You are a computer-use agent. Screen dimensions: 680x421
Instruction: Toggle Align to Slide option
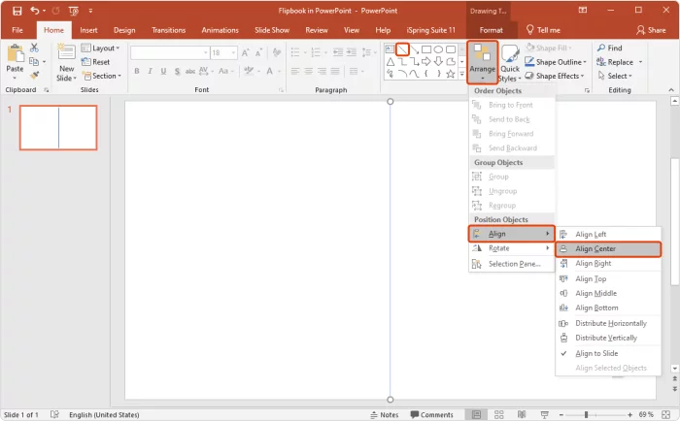[x=608, y=353]
